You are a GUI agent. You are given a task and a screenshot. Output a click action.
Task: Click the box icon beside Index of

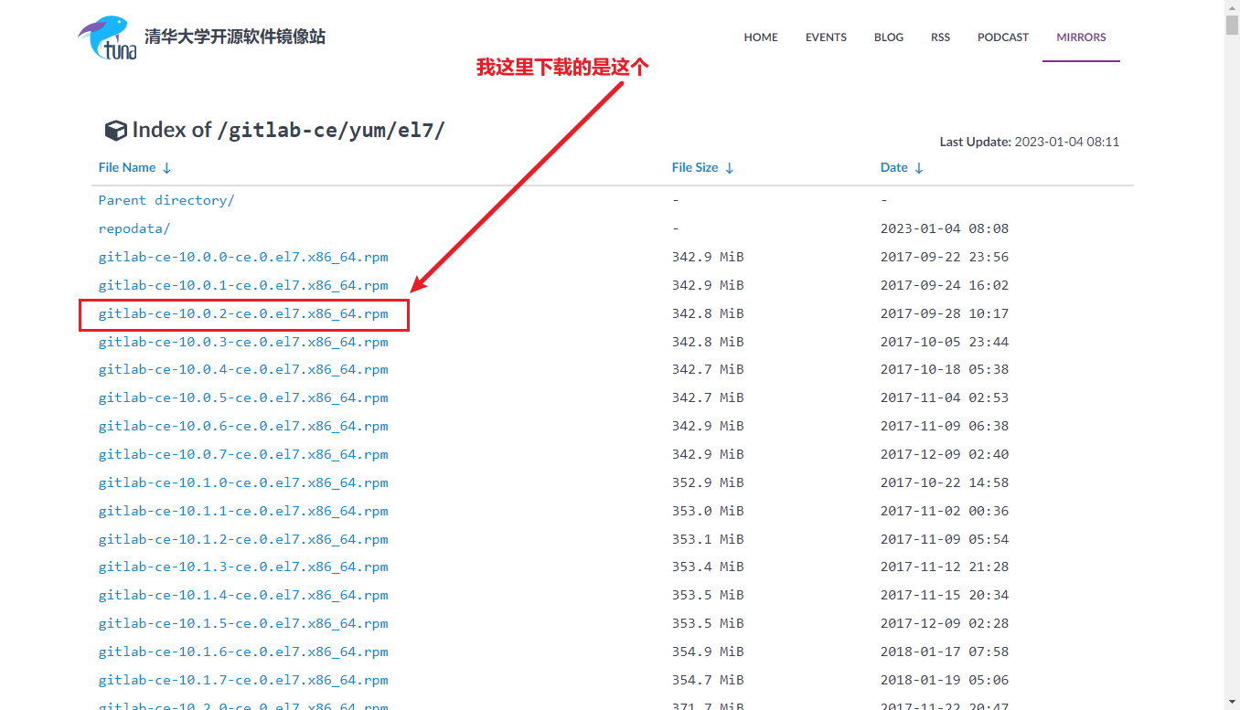pyautogui.click(x=115, y=131)
